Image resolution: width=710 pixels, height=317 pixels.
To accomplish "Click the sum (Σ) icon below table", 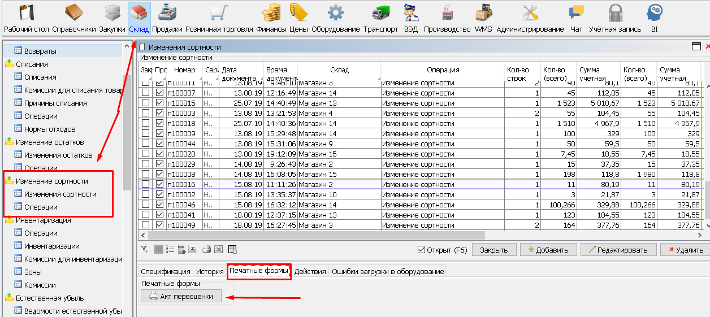I will pyautogui.click(x=193, y=249).
